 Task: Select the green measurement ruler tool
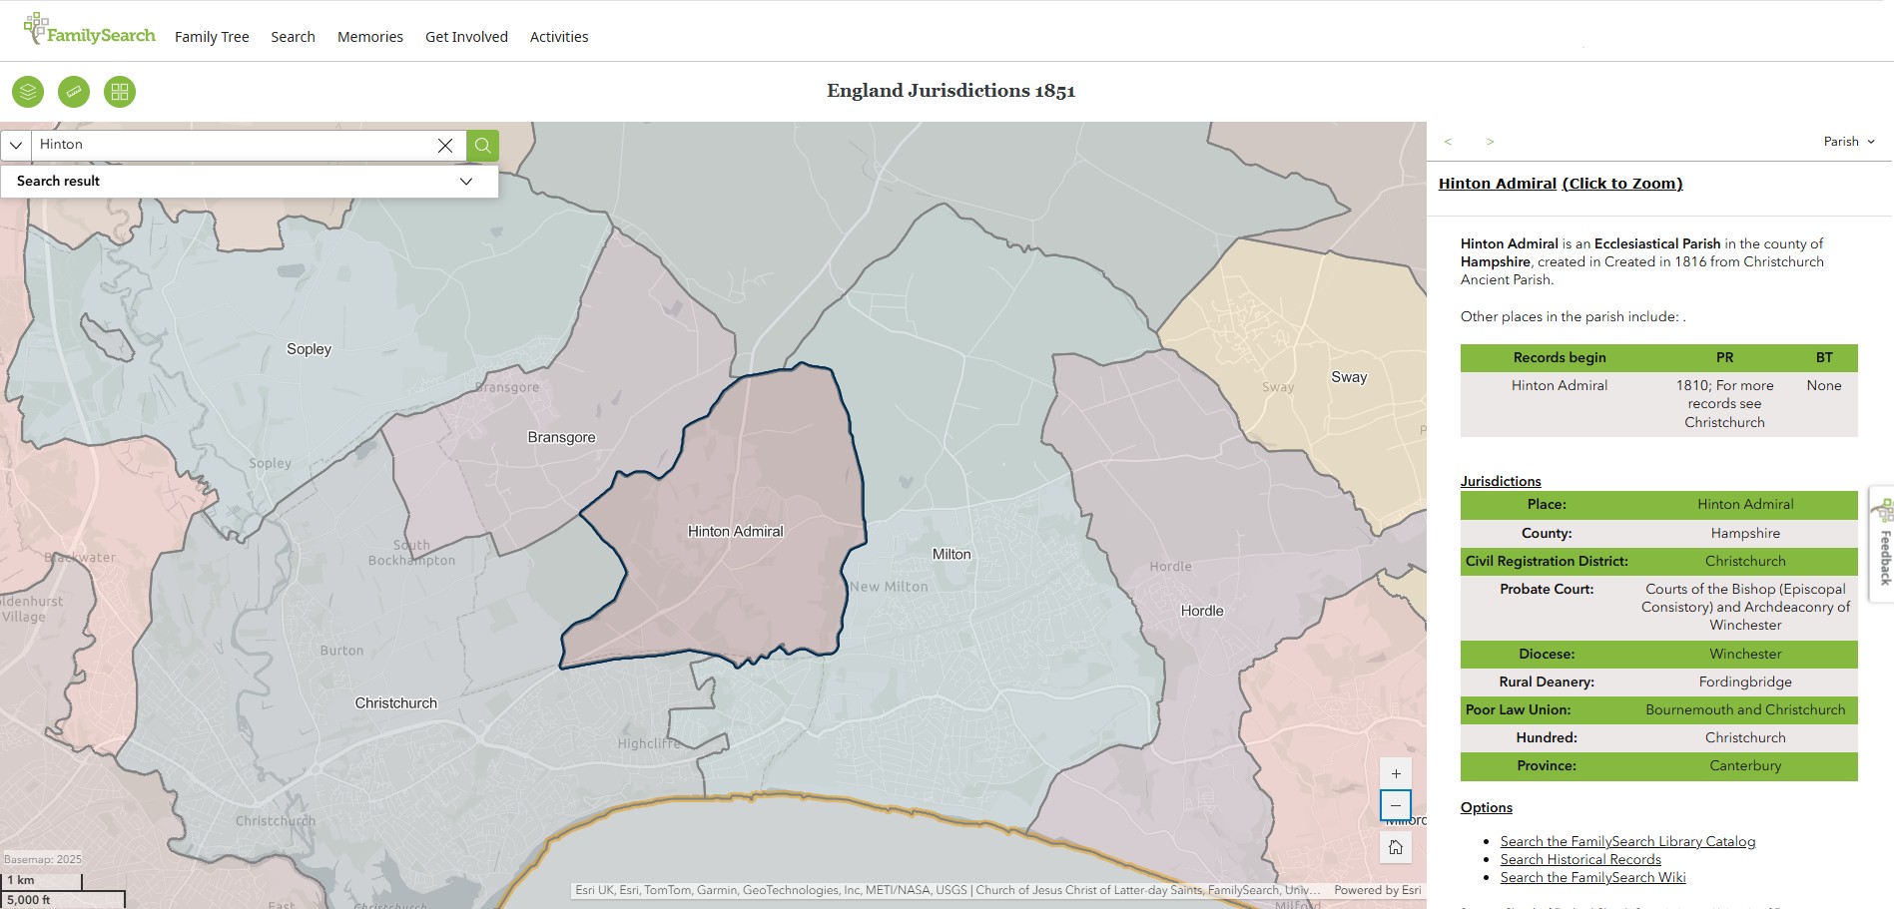(74, 92)
